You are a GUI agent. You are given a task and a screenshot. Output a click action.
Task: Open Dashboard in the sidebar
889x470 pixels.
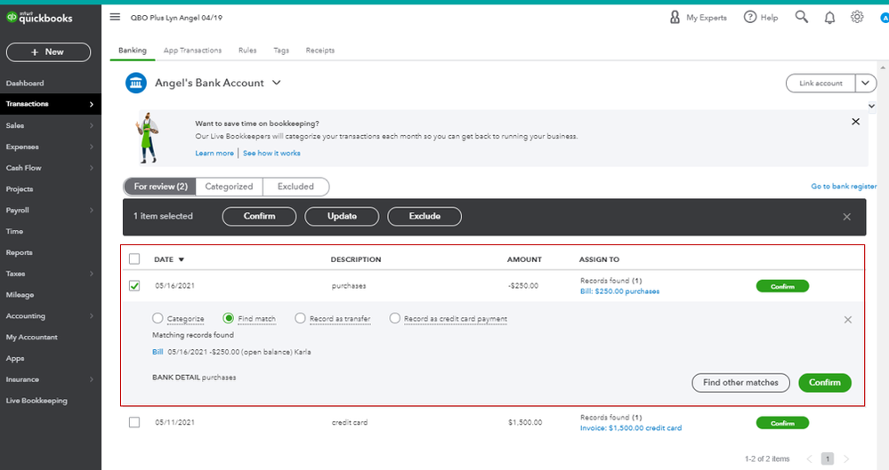25,84
